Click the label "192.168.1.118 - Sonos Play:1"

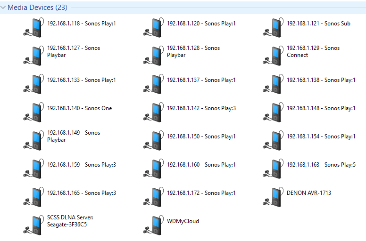pos(82,24)
